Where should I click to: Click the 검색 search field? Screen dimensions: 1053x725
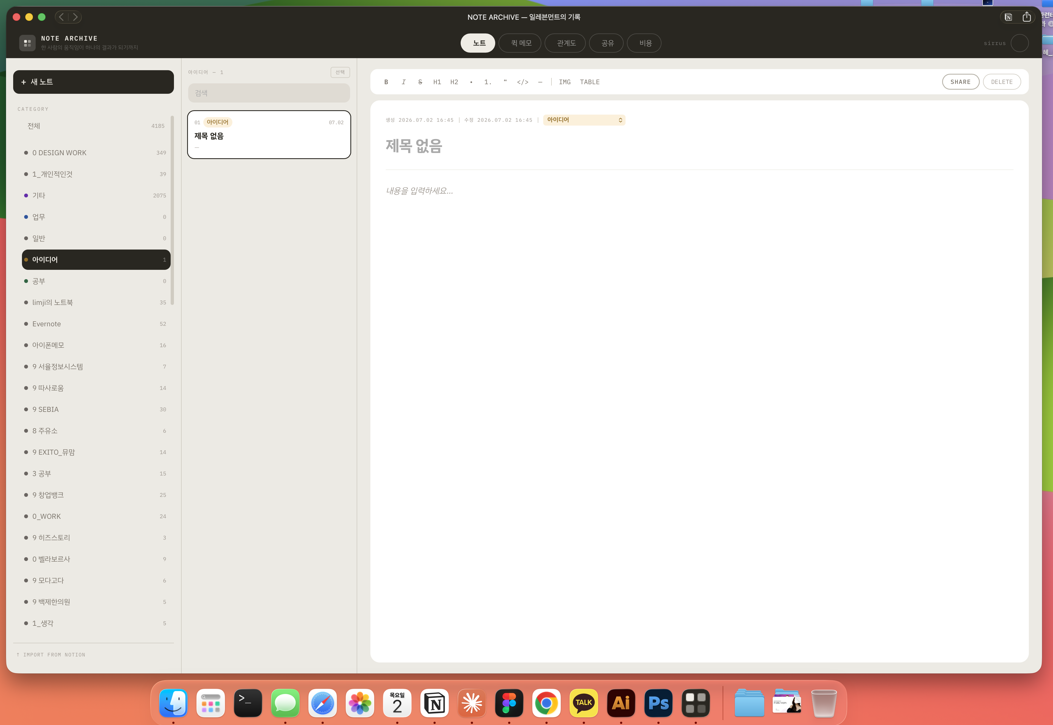click(x=269, y=93)
